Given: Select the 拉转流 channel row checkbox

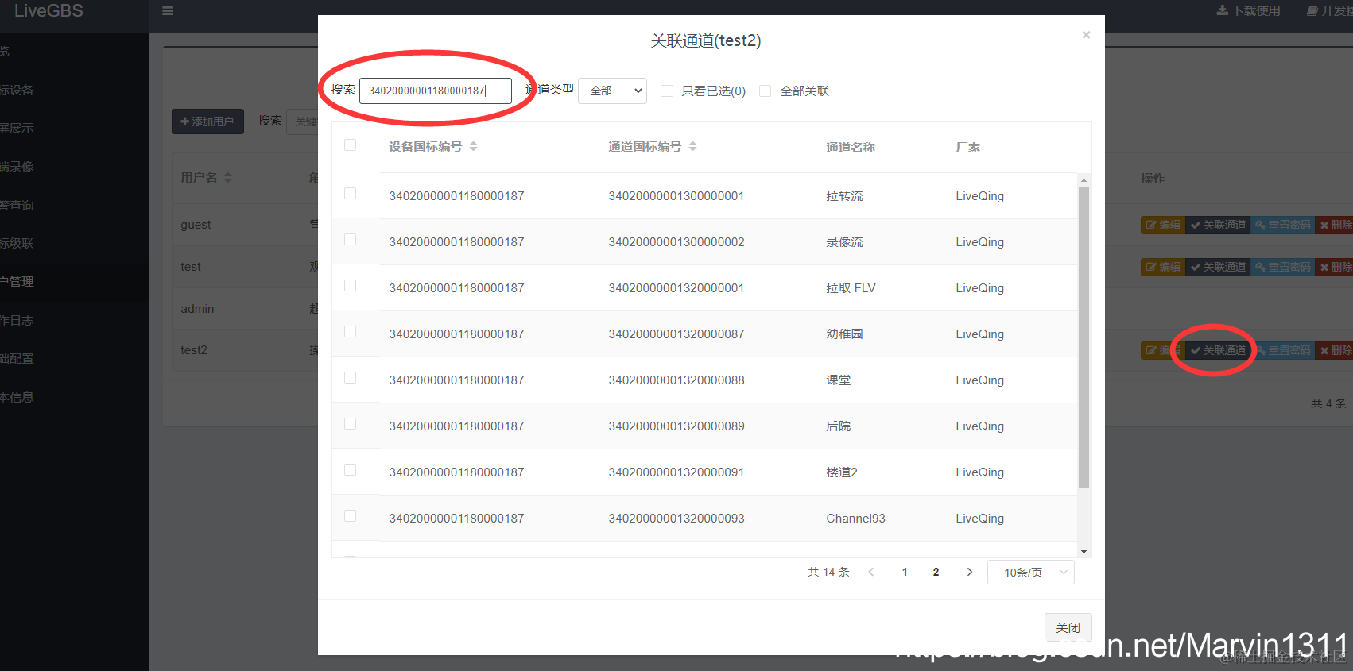Looking at the screenshot, I should (x=350, y=194).
